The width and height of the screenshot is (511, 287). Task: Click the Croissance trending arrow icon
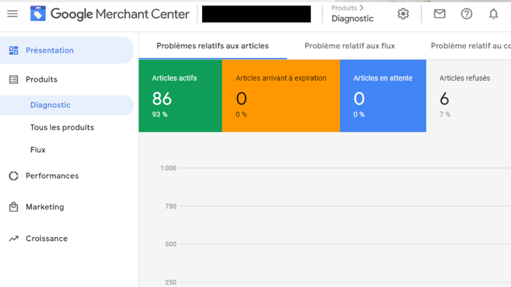[13, 239]
